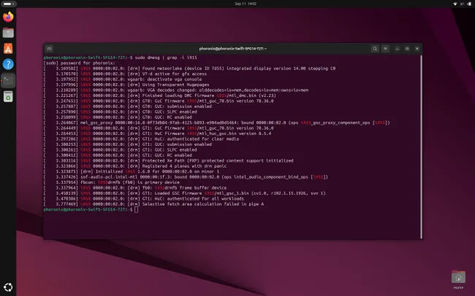475x296 pixels.
Task: Open the Help icon in the dock
Action: (8, 64)
